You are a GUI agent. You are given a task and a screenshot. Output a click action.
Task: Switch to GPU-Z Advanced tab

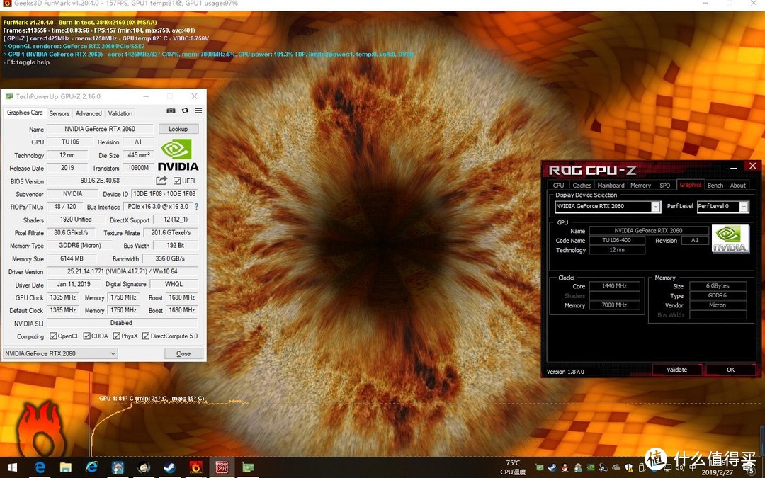[x=89, y=113]
